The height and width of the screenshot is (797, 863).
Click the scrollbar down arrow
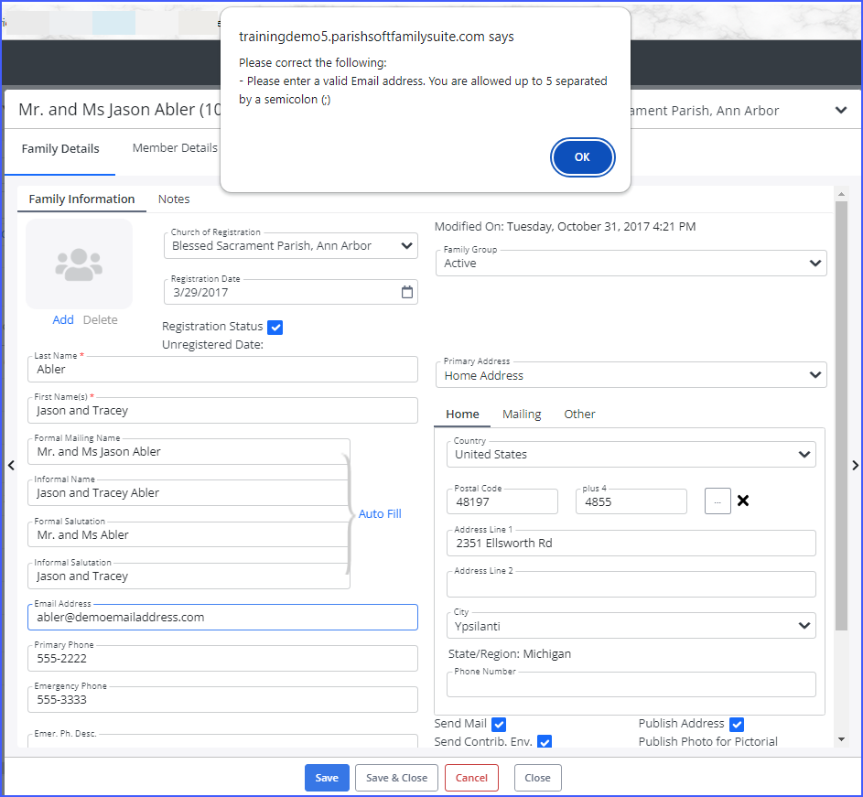point(841,739)
